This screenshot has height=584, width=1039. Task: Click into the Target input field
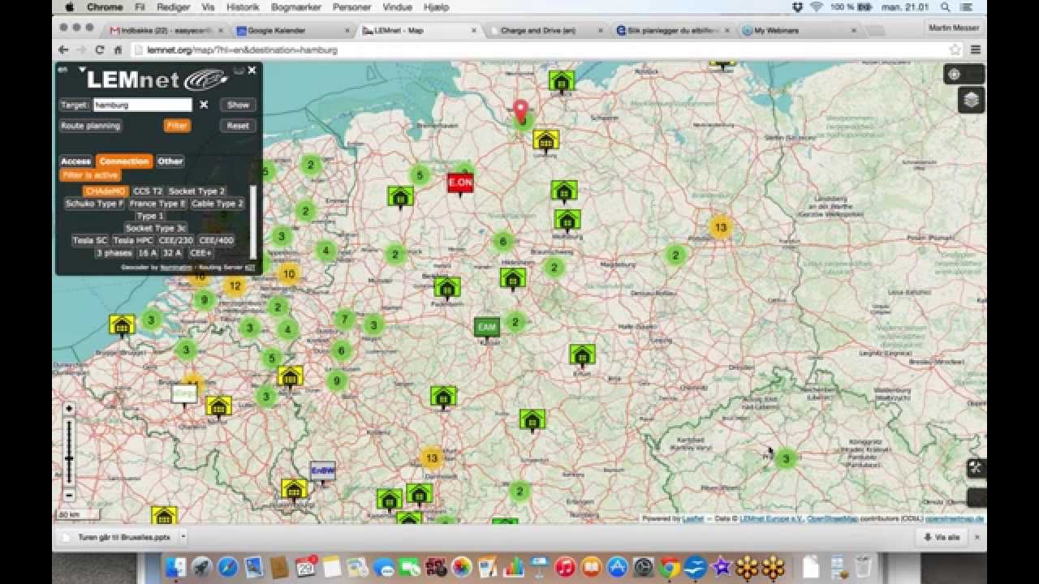143,105
